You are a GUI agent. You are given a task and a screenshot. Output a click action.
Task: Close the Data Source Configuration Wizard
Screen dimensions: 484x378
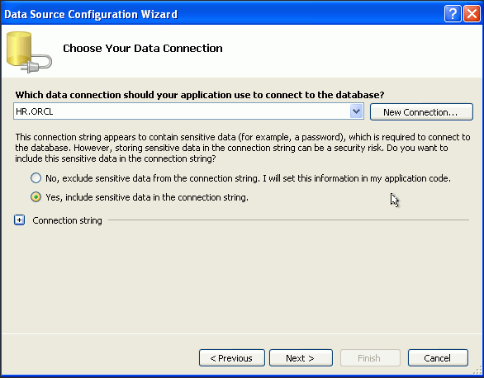472,14
